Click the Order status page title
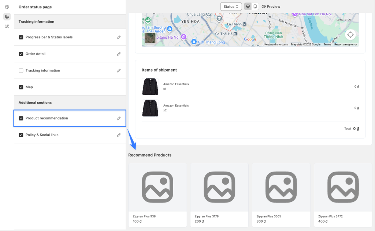Screen dimensions: 375x231 tap(35, 7)
